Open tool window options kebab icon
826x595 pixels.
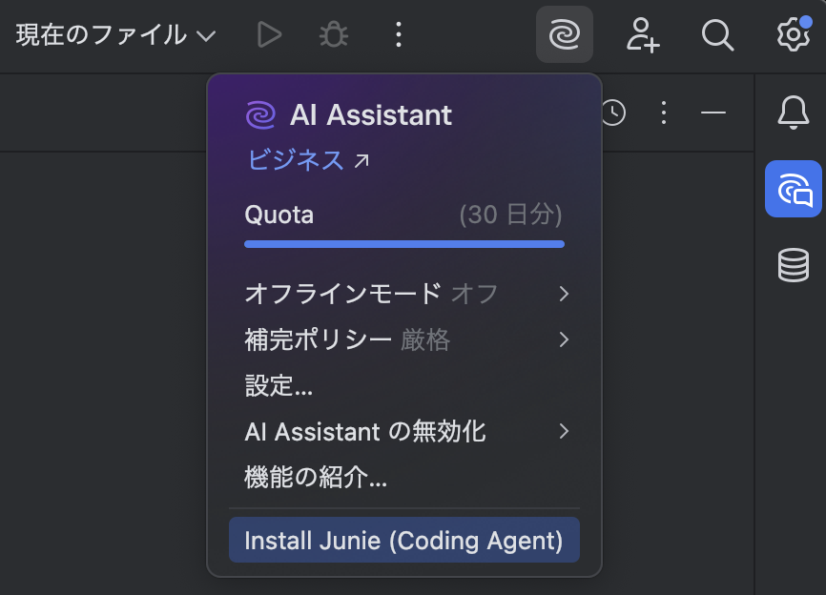click(x=664, y=113)
